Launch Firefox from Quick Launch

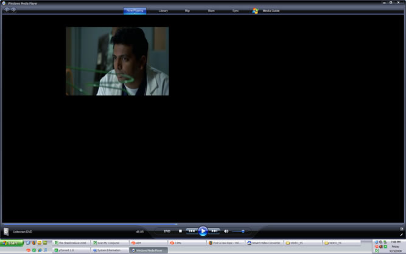point(34,243)
